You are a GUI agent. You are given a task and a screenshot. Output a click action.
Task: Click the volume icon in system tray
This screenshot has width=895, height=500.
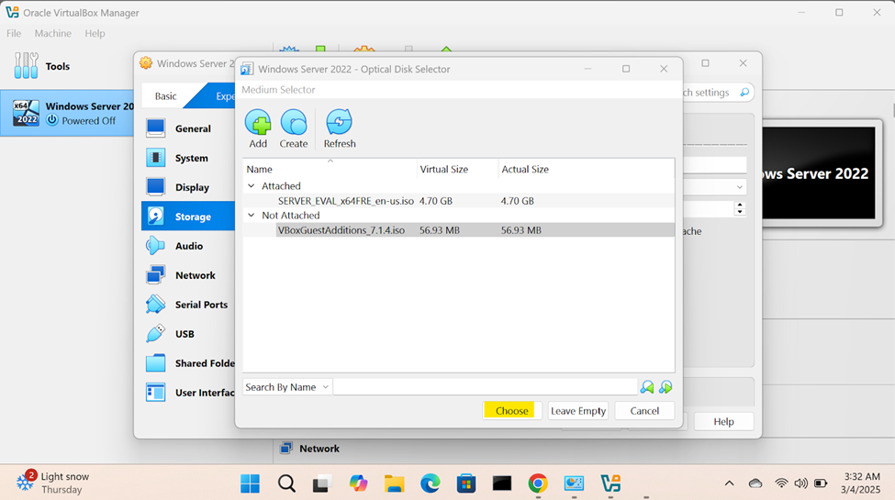pos(800,483)
